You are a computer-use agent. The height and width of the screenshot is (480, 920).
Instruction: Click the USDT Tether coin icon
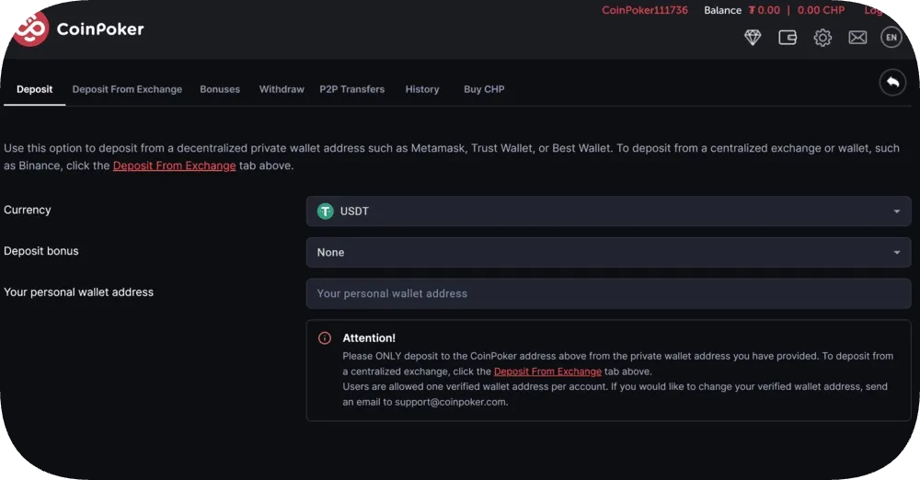[x=325, y=211]
